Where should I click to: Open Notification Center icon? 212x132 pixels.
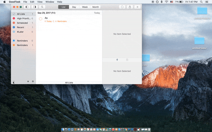click(207, 2)
